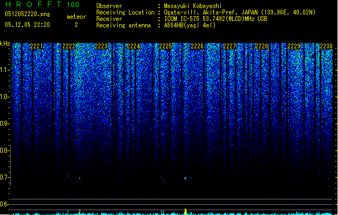The height and width of the screenshot is (215, 338).
Task: Click the 0.8 frequency axis label
Action: tap(4, 150)
